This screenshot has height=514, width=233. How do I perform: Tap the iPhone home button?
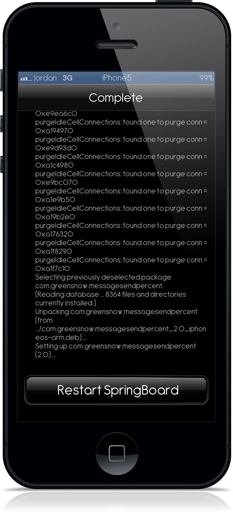(x=117, y=453)
